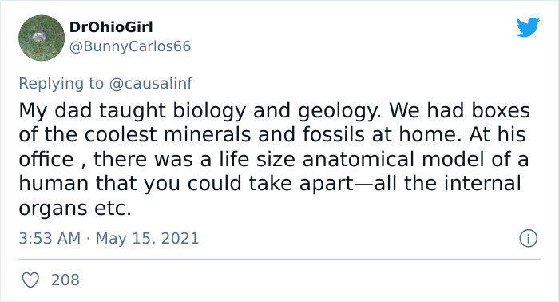Click the word minerals in the tweet
Screen dimensions: 559x302
208,135
